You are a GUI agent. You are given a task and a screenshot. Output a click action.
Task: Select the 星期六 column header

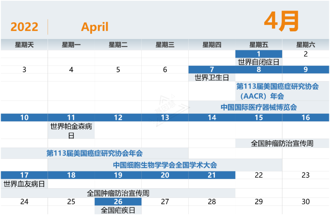click(306, 45)
